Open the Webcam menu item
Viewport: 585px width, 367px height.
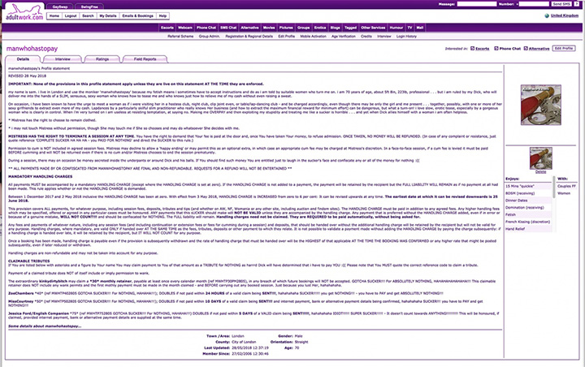185,28
